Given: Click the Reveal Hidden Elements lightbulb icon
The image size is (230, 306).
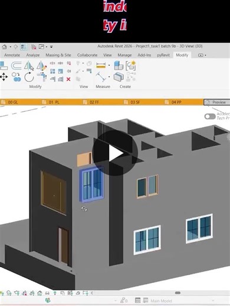Looking at the screenshot, I should coord(55,293).
